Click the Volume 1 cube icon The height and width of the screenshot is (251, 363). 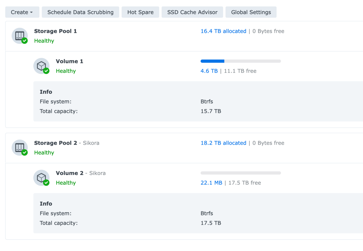[x=41, y=66]
